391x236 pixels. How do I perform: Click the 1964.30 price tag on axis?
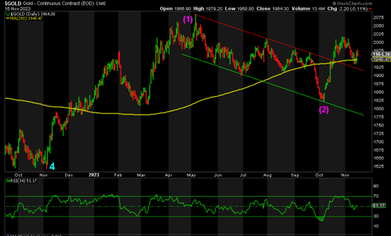click(381, 54)
